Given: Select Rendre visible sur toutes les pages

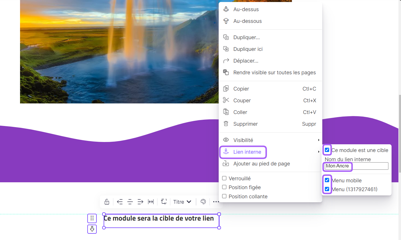Looking at the screenshot, I should [x=270, y=72].
